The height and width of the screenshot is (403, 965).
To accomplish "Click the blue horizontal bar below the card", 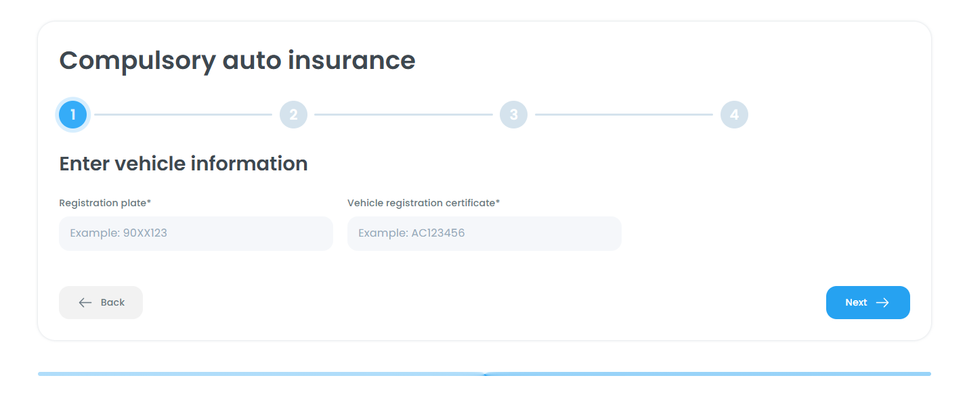I will [484, 373].
